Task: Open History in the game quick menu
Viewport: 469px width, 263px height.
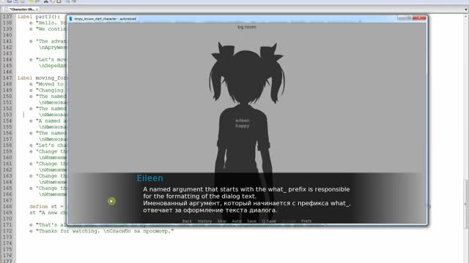Action: pos(204,221)
